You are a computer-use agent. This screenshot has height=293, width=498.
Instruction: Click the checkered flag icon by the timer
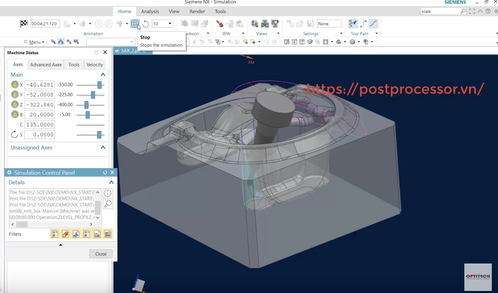coord(24,24)
